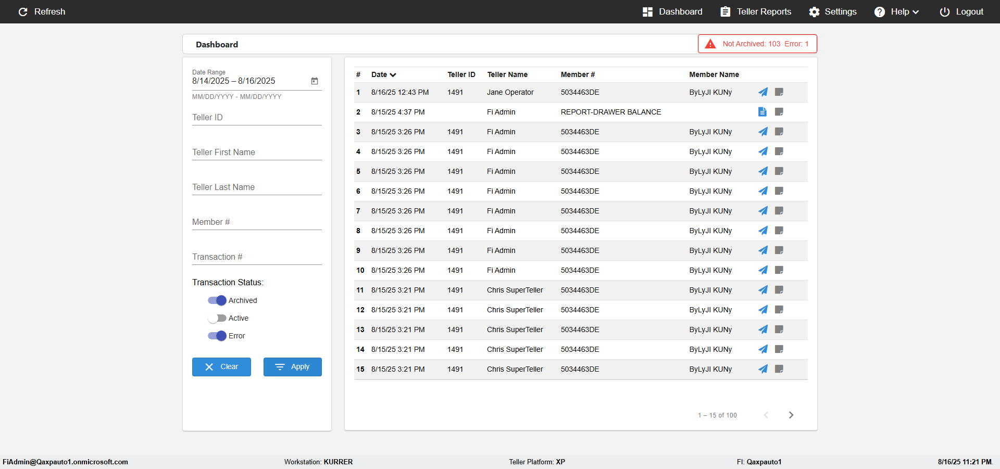Screen dimensions: 1000x469
Task: Click send icon in row 4
Action: point(763,151)
